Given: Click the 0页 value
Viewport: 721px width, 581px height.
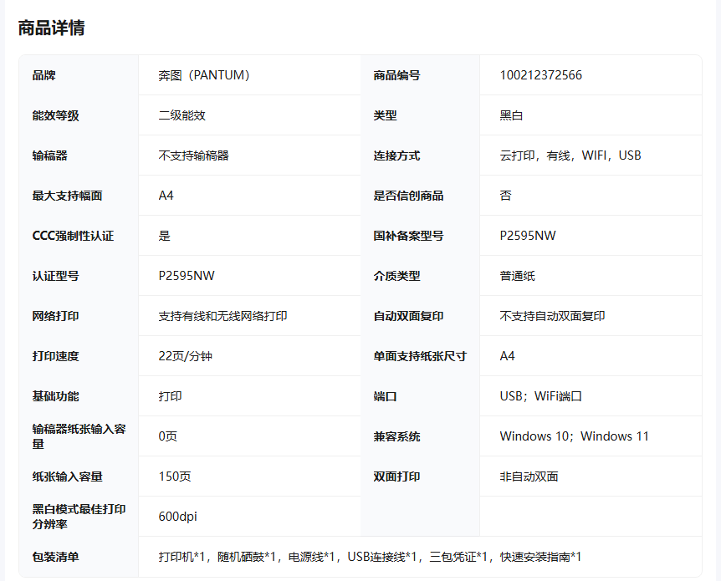Looking at the screenshot, I should tap(168, 436).
